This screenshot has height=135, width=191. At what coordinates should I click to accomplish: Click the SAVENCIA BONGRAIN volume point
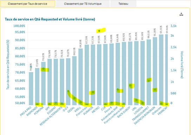(155, 90)
